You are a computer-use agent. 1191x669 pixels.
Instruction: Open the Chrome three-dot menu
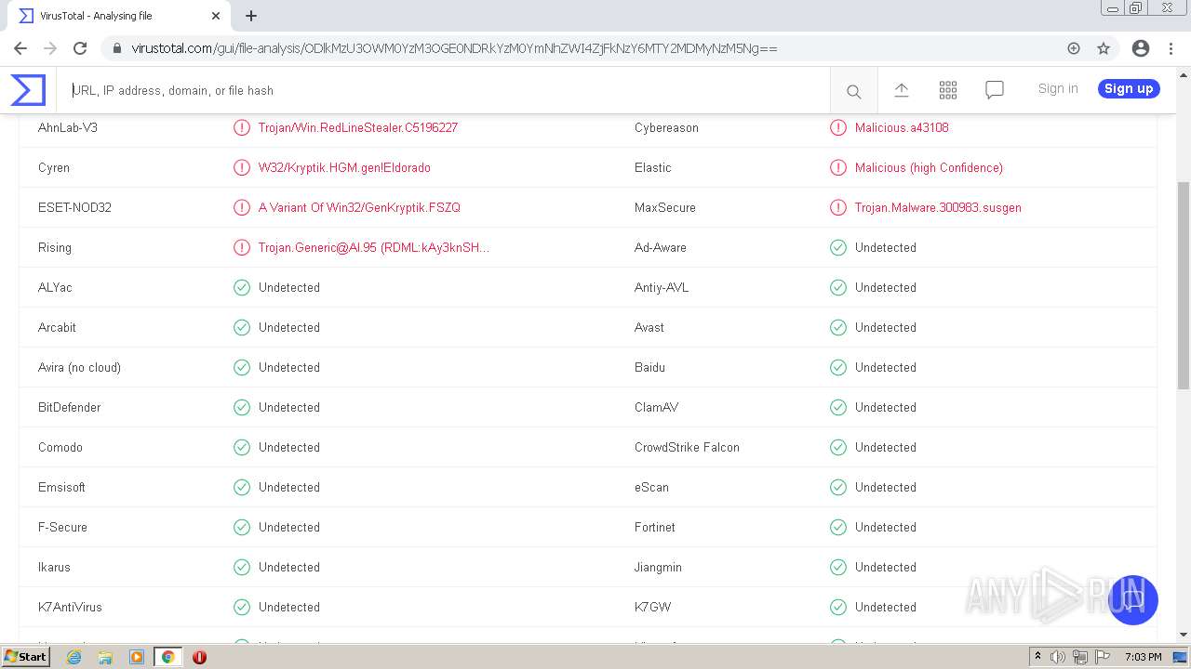click(x=1171, y=48)
